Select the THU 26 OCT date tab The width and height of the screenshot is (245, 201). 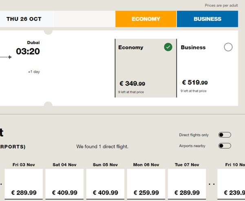(x=24, y=19)
